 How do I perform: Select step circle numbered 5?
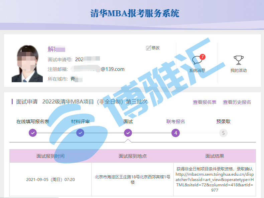point(223,133)
